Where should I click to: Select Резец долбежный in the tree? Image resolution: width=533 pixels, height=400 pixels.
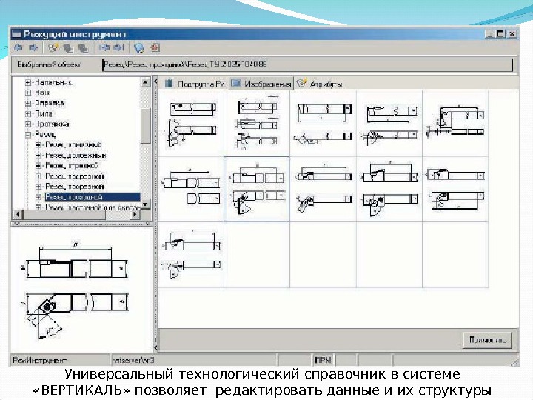pyautogui.click(x=76, y=156)
